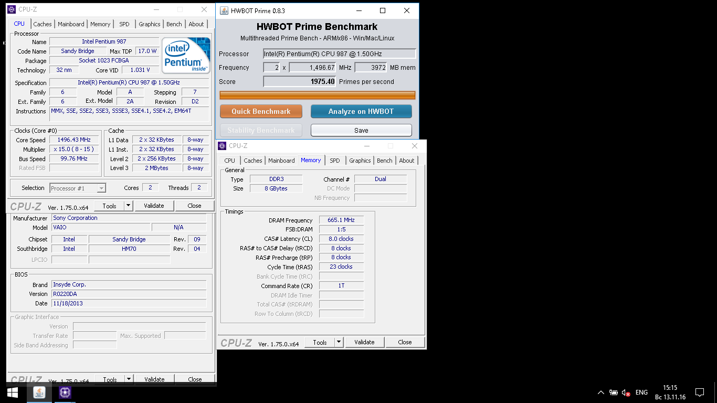
Task: Click DRAM Frequency value 665.1 MHz
Action: (x=341, y=220)
